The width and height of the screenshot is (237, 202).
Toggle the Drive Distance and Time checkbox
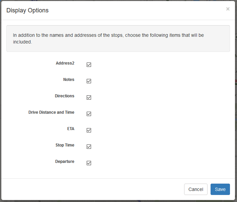point(89,114)
